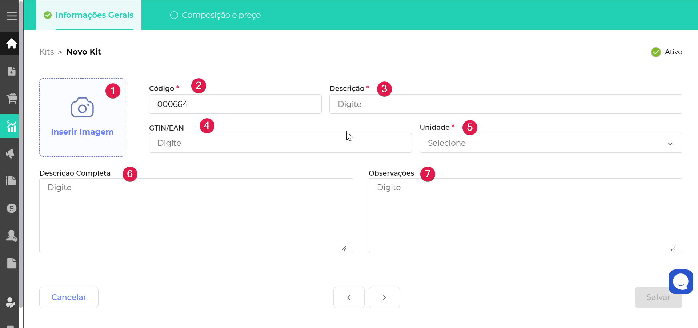Toggle the Ativo status checkmark

coord(656,52)
